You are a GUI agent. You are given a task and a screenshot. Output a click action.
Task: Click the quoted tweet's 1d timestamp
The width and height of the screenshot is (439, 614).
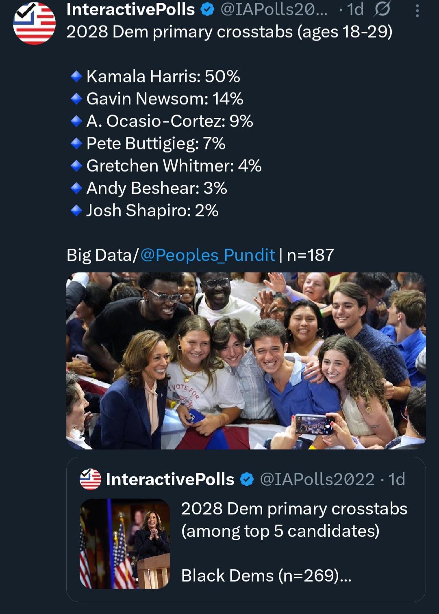[397, 479]
